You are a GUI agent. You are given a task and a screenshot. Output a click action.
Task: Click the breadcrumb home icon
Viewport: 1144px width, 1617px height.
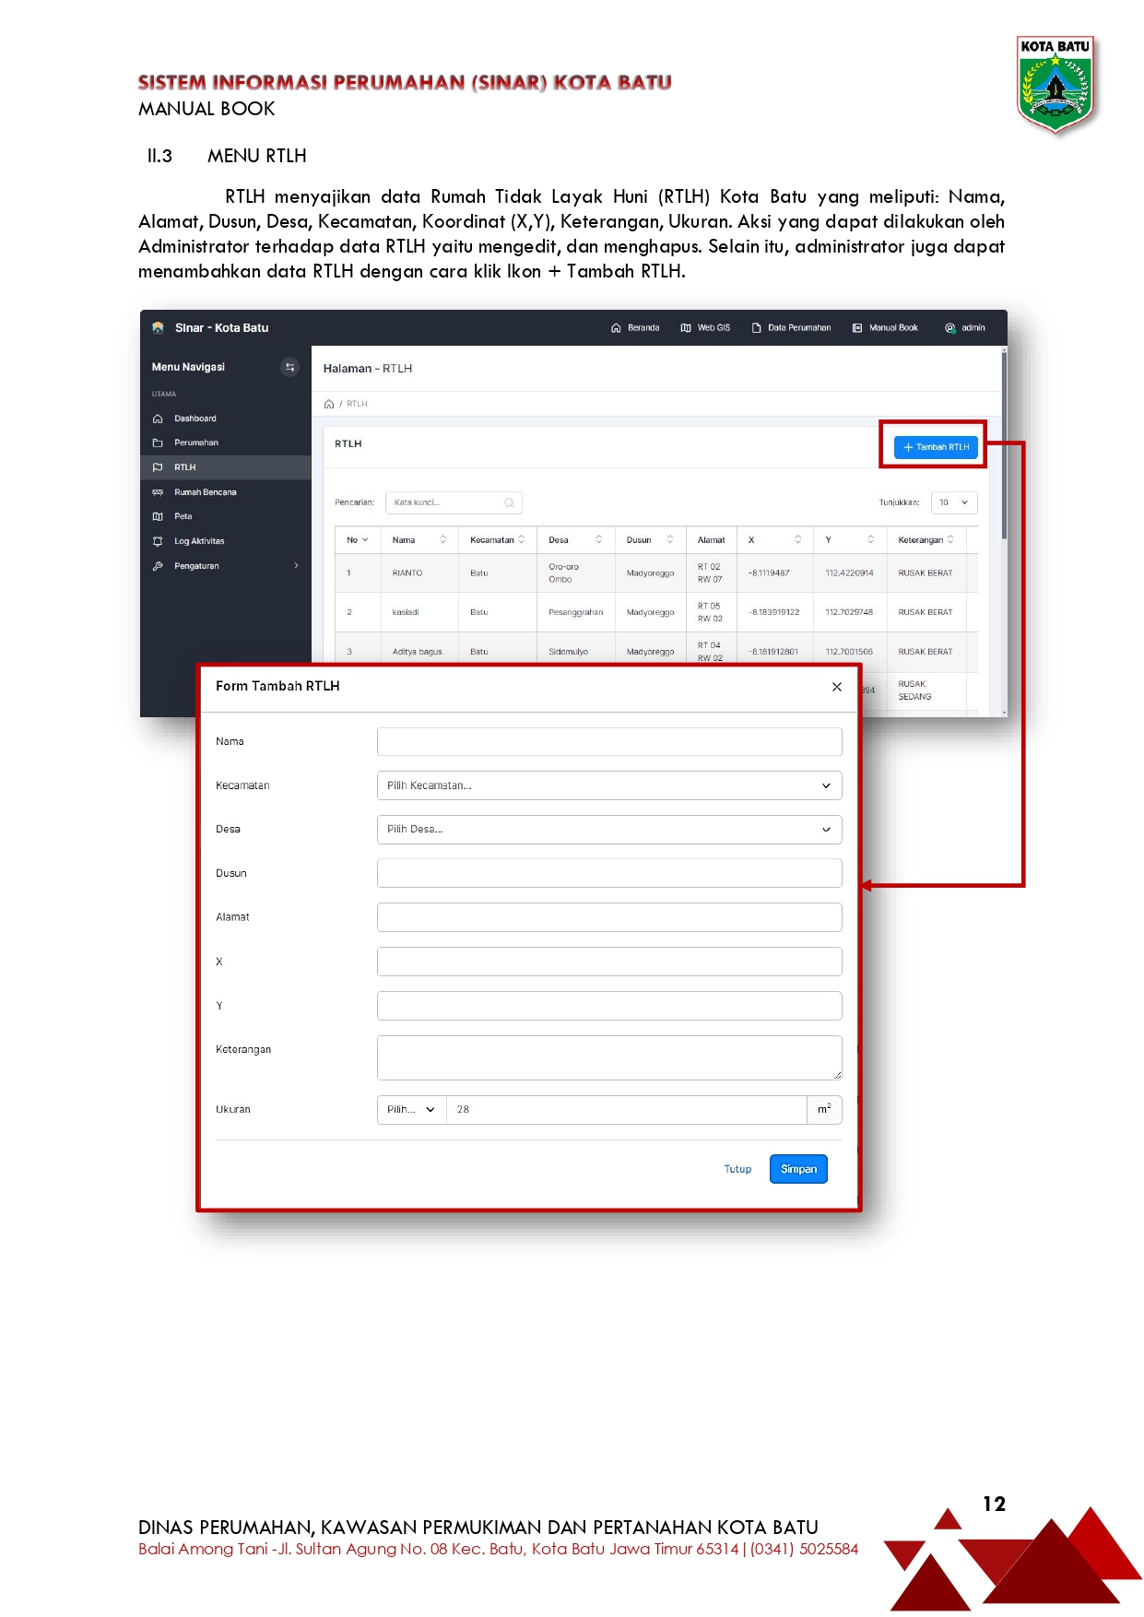[x=329, y=404]
